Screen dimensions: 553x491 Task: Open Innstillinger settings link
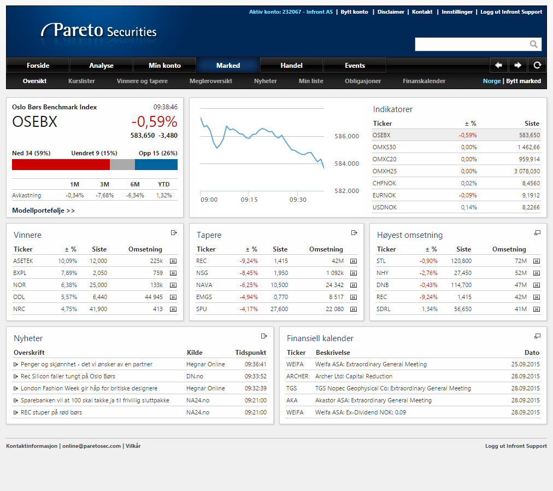click(457, 11)
